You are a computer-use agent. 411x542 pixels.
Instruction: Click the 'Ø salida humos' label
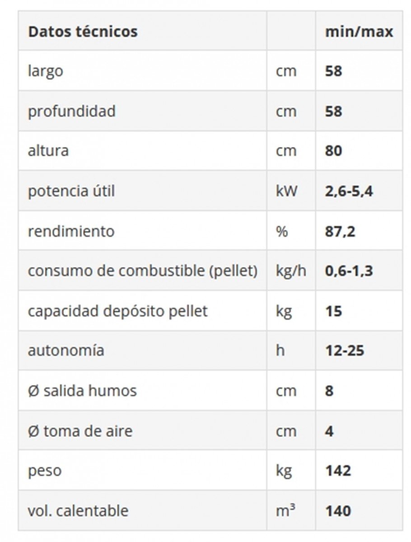[x=82, y=391]
